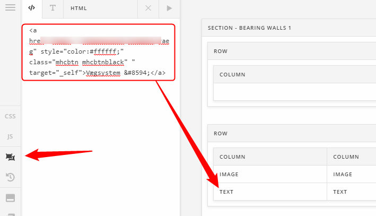Select the first Row element
This screenshot has width=376, height=216.
pyautogui.click(x=221, y=51)
